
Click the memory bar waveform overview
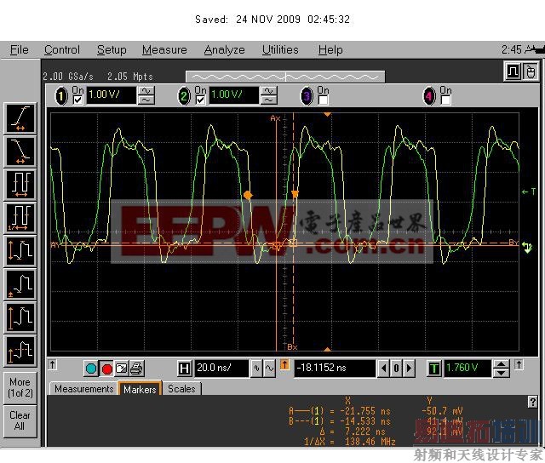[x=285, y=77]
